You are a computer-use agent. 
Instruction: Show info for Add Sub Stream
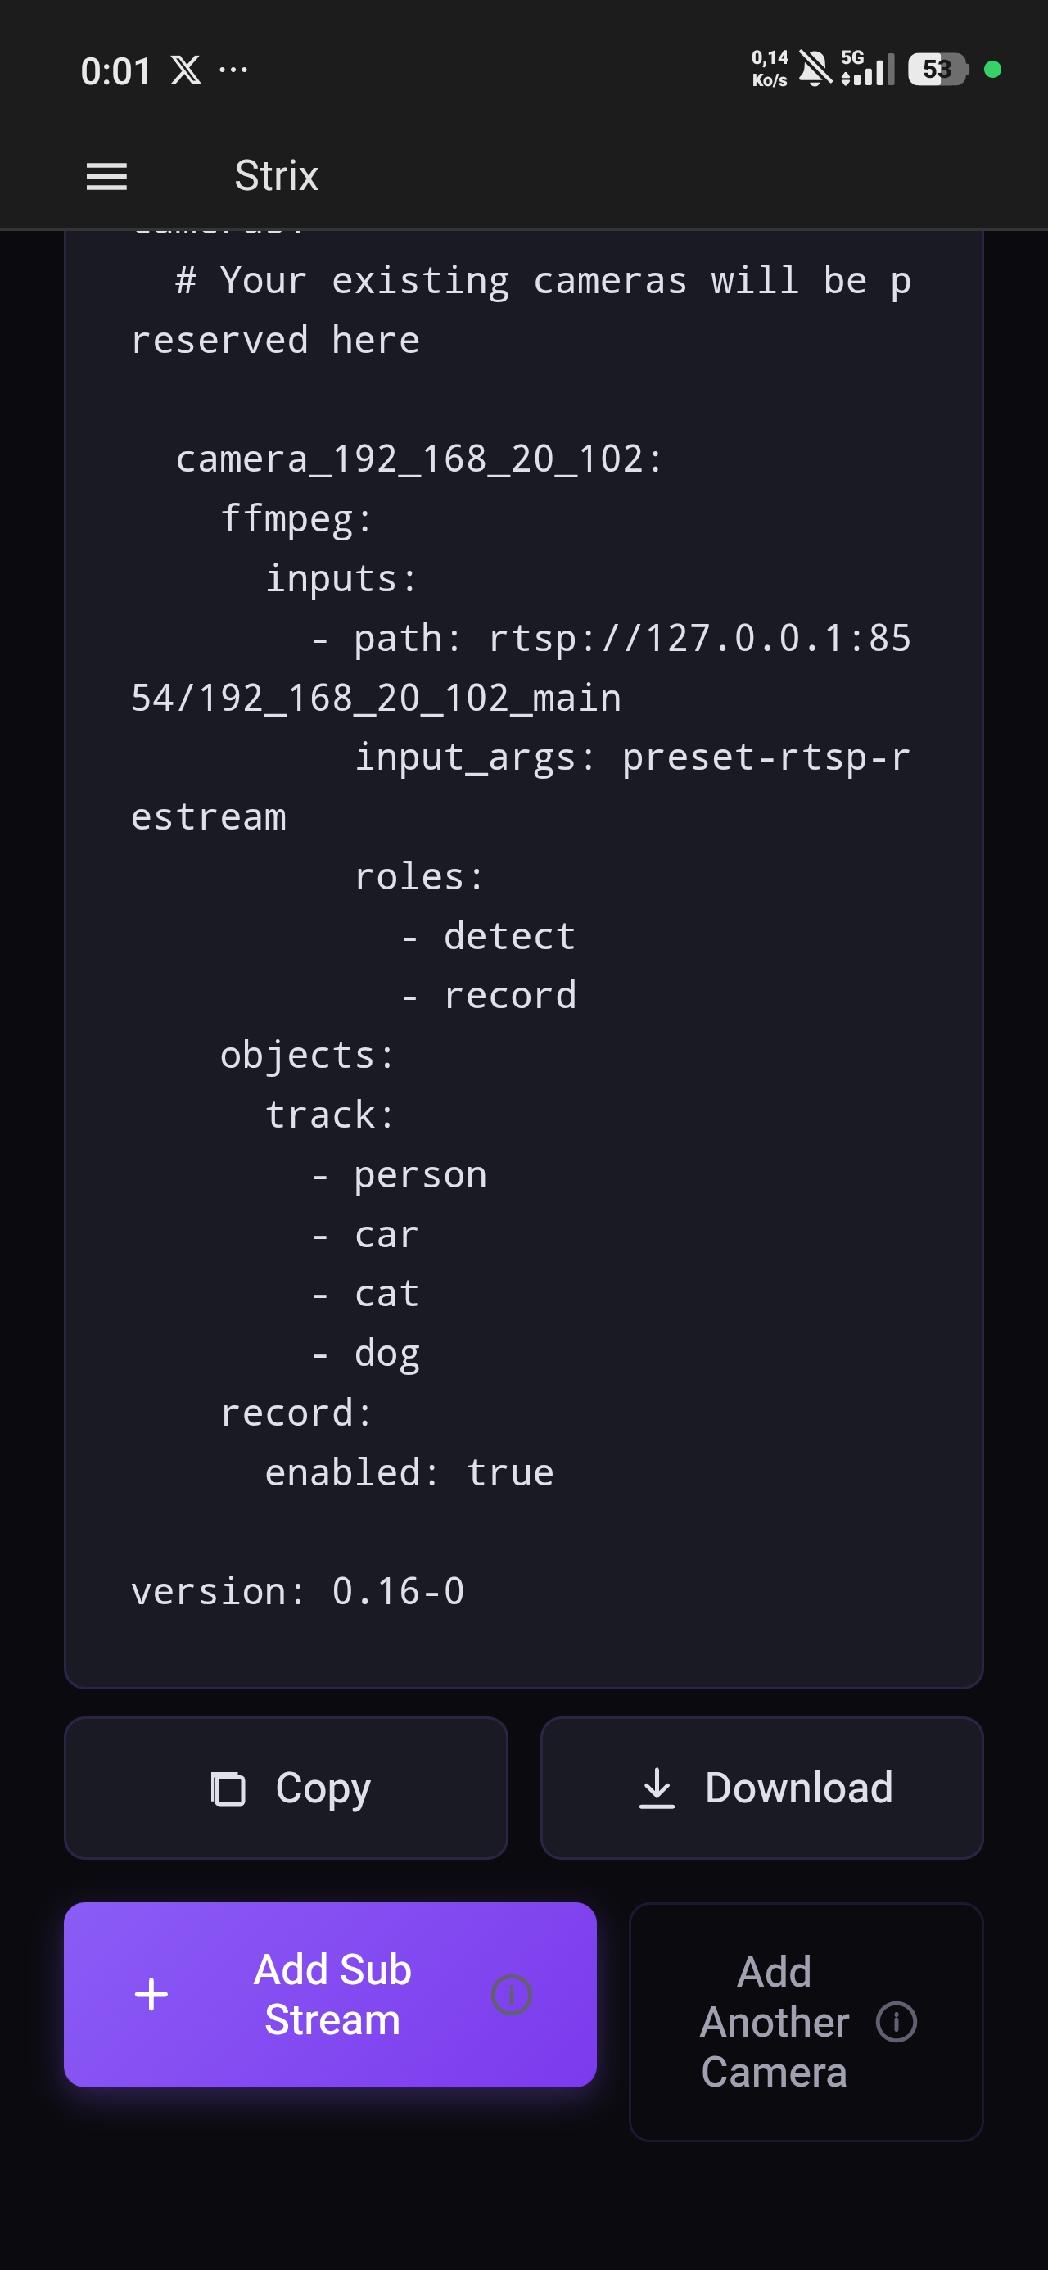point(511,1994)
